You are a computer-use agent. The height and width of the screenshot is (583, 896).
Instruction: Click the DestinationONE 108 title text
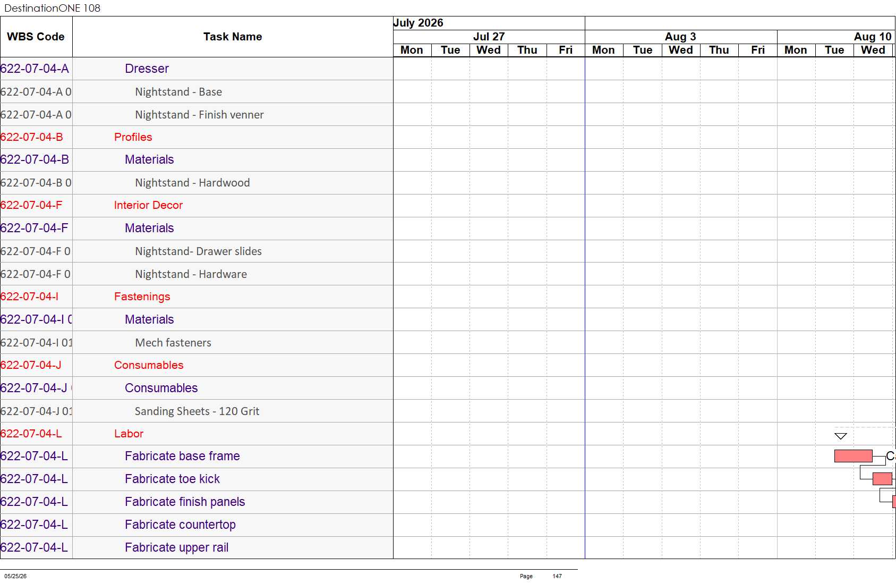tap(52, 8)
